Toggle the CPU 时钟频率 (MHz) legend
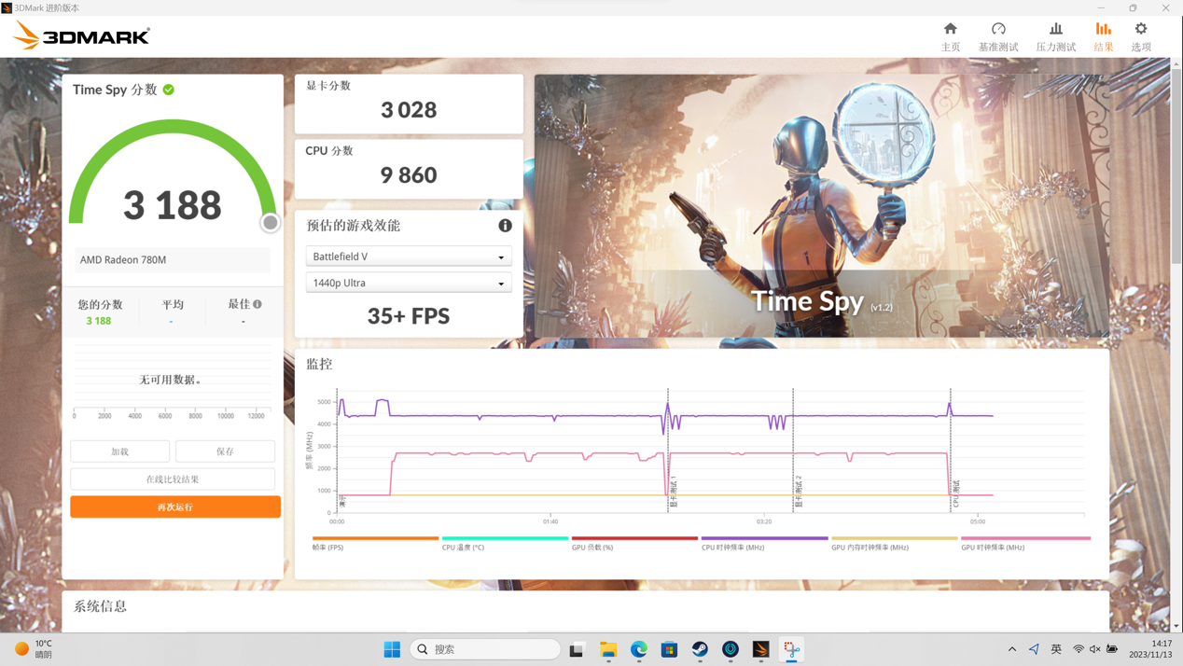1183x666 pixels. click(764, 543)
